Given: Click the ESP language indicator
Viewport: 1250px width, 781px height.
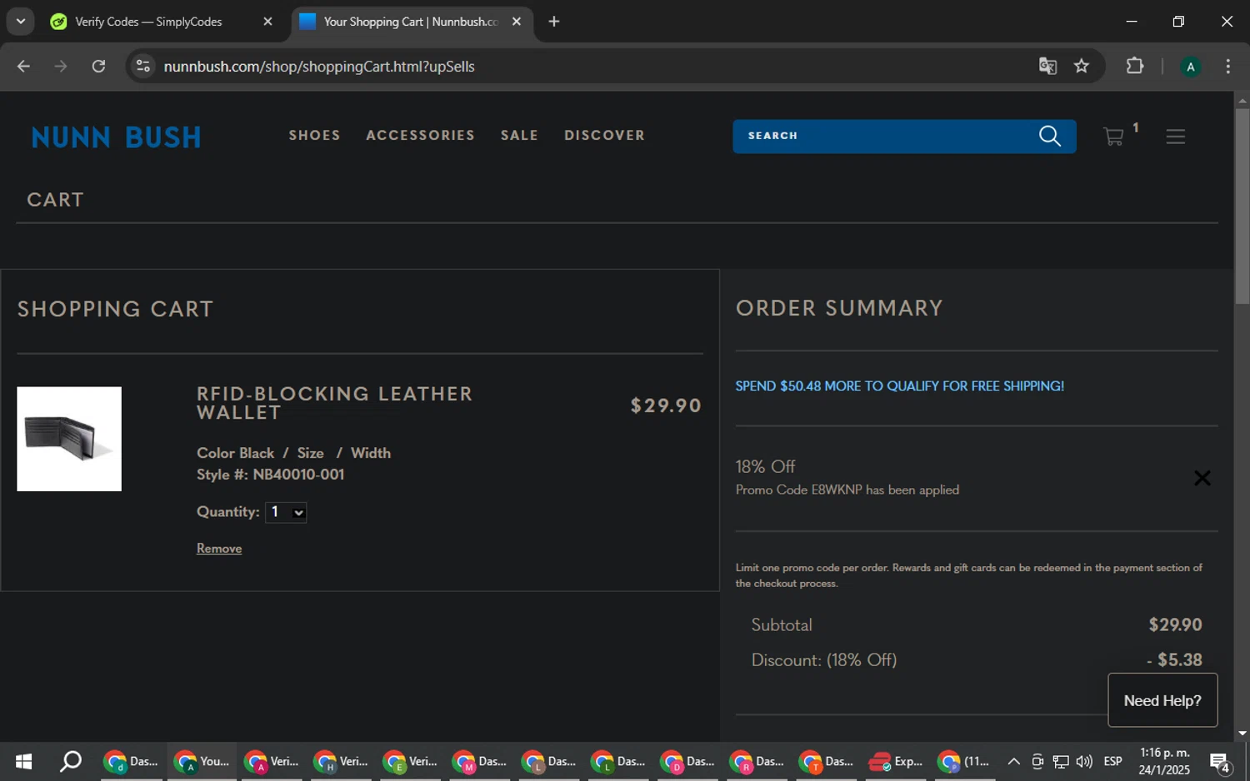Looking at the screenshot, I should (x=1112, y=761).
